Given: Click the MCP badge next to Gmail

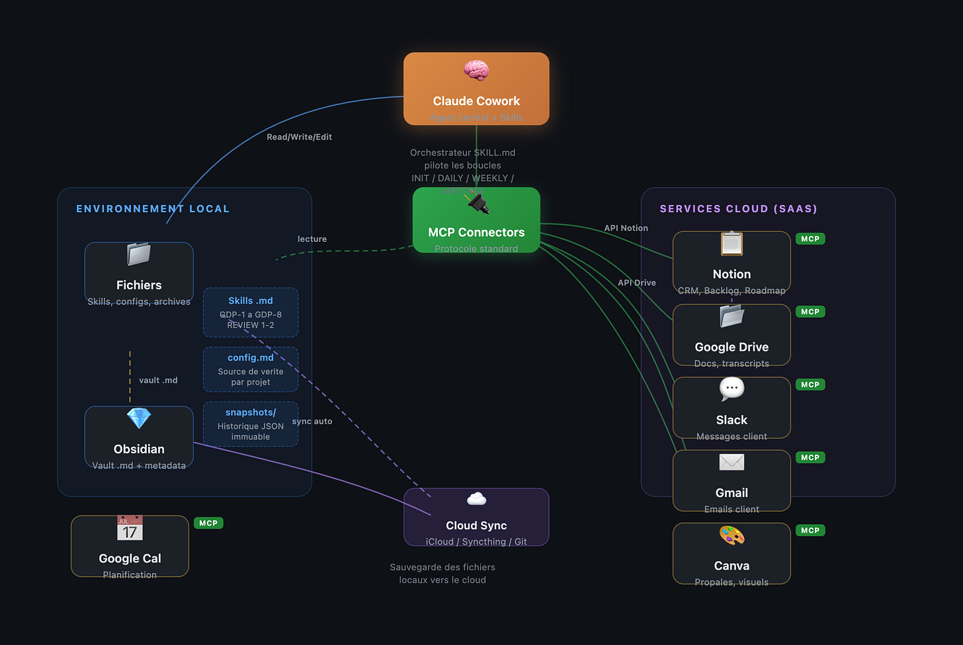Looking at the screenshot, I should (x=810, y=457).
